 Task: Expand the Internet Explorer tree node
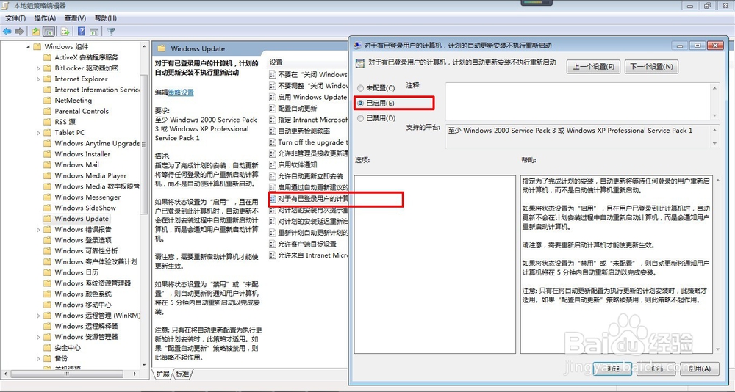tap(38, 79)
